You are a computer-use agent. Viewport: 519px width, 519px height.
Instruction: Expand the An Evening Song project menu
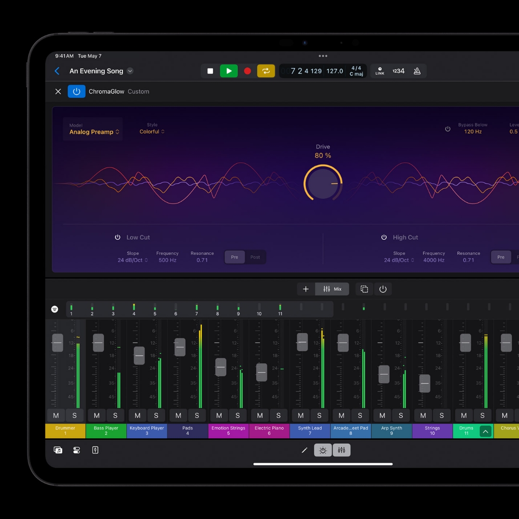pyautogui.click(x=130, y=71)
